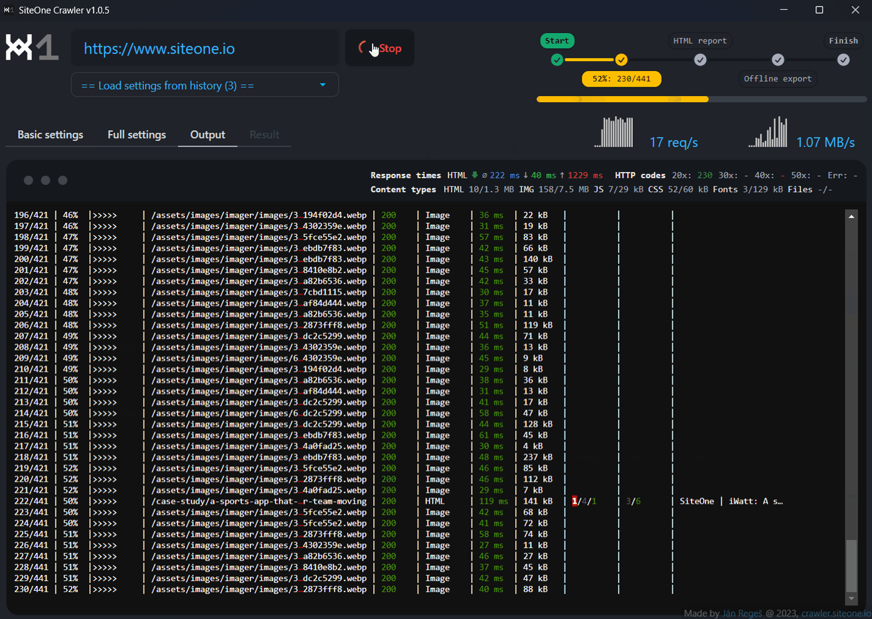This screenshot has width=872, height=619.
Task: Click the green Start step checkmark
Action: point(557,60)
